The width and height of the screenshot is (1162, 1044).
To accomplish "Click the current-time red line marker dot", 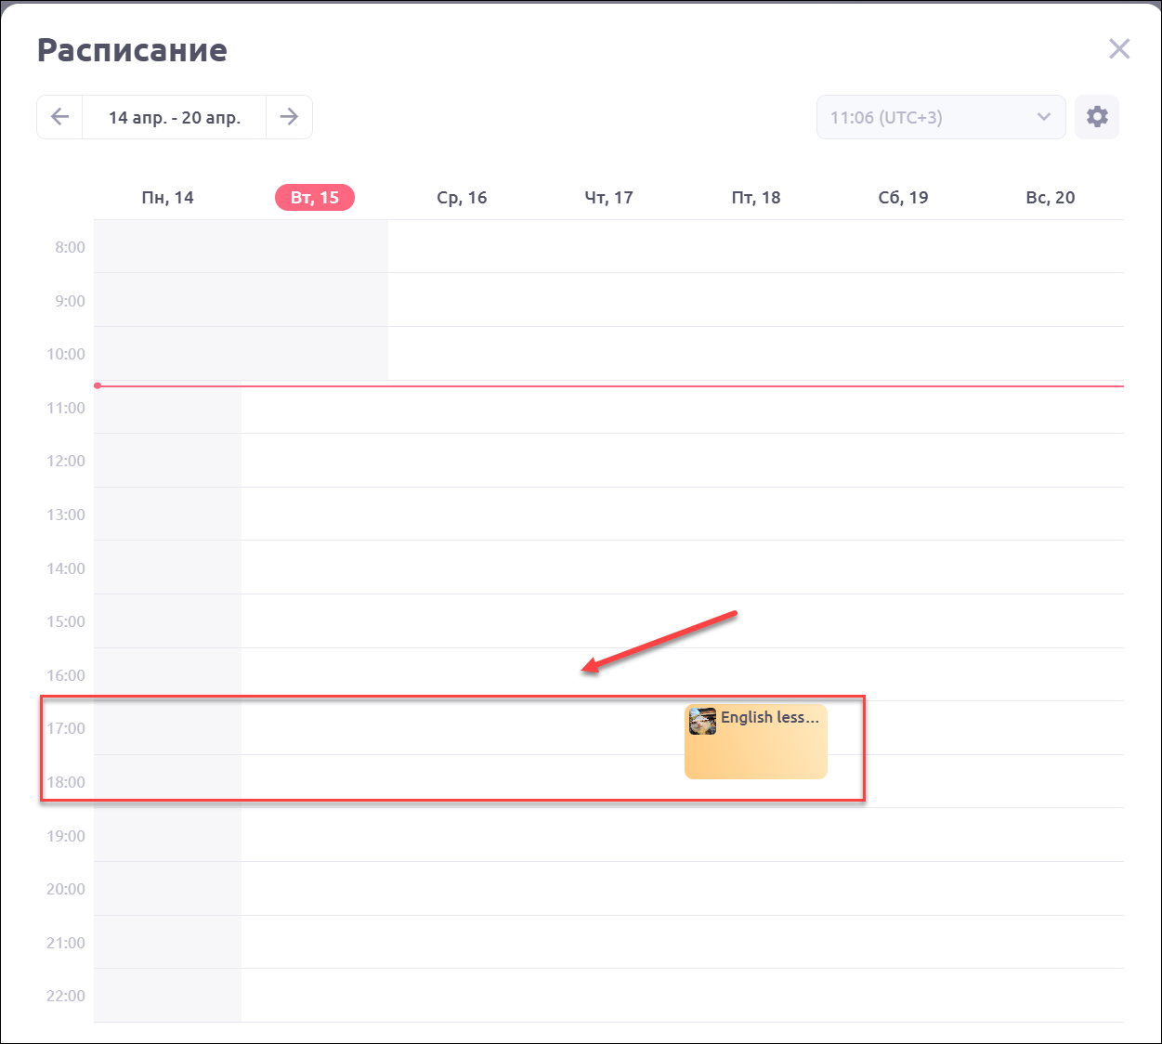I will 98,385.
